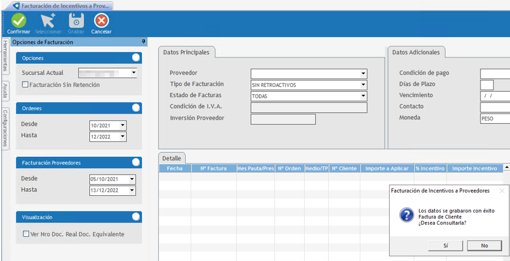Open the Configuraciones side tab
The width and height of the screenshot is (510, 261).
[x=5, y=129]
